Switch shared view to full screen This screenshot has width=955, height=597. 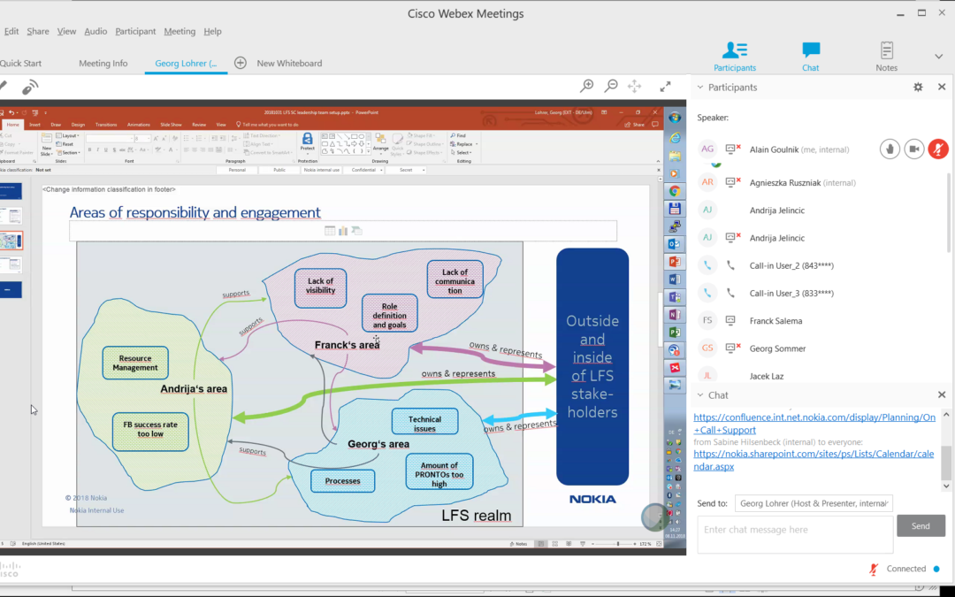tap(665, 87)
